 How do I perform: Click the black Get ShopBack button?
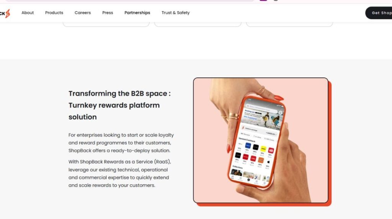[x=379, y=13]
